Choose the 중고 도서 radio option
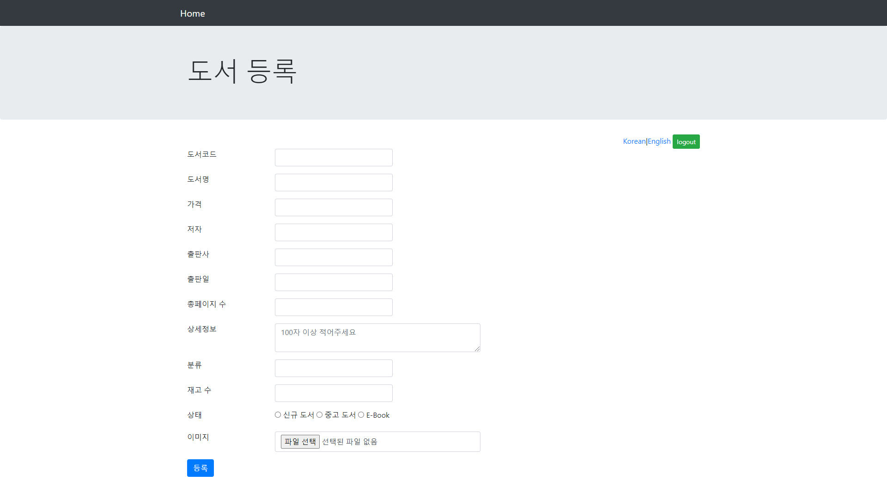The width and height of the screenshot is (887, 499). [319, 415]
